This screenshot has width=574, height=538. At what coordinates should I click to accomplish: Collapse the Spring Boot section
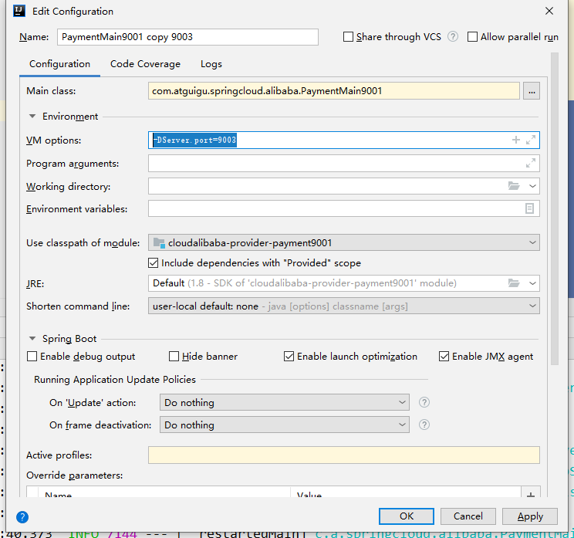[x=32, y=339]
